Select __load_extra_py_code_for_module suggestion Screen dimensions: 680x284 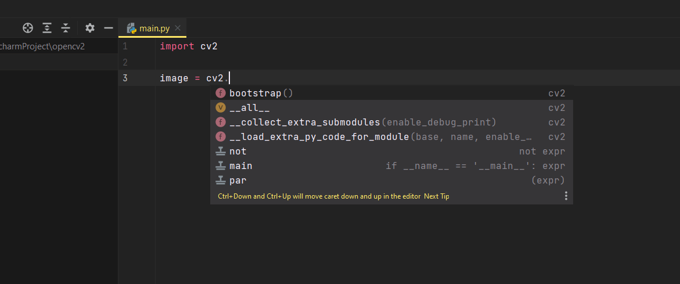tap(319, 136)
